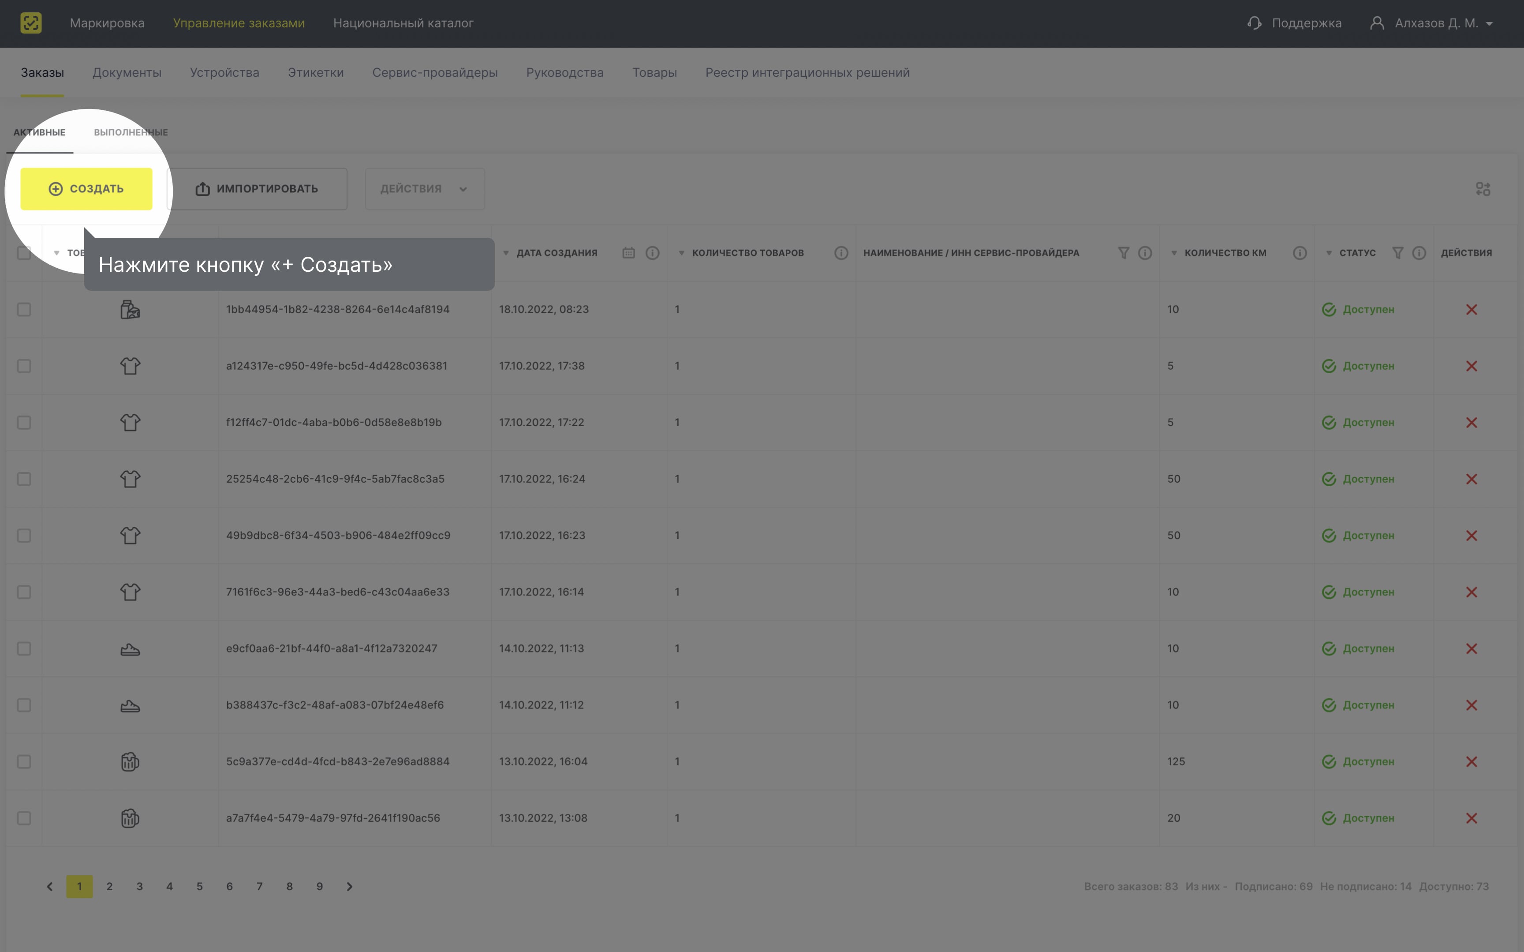This screenshot has height=952, width=1524.
Task: Switch to the Выполненные sub-tab
Action: [x=131, y=132]
